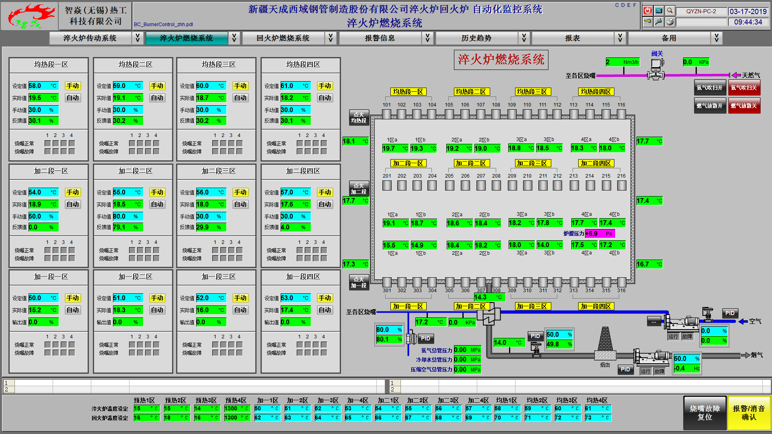This screenshot has width=772, height=434.
Task: Expand dropdown next to 回火炉燃烧系统
Action: point(331,38)
